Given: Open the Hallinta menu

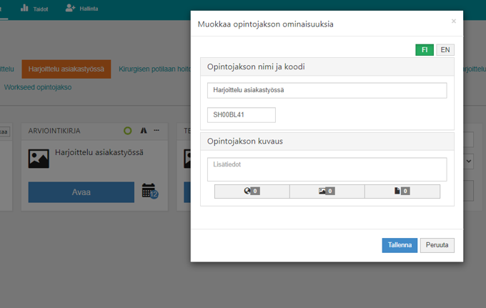Looking at the screenshot, I should (81, 8).
